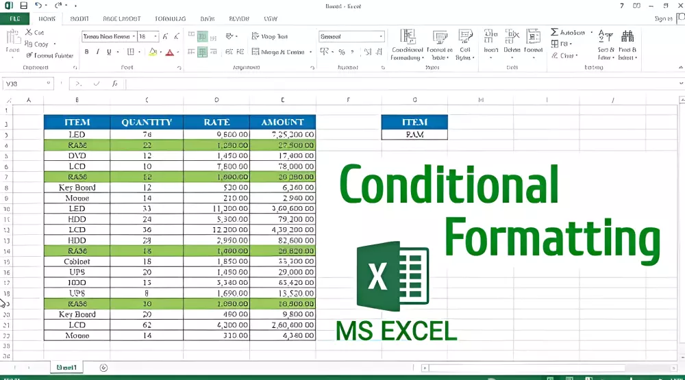The width and height of the screenshot is (685, 380).
Task: Click the Increase Decimal icon
Action: pyautogui.click(x=368, y=52)
